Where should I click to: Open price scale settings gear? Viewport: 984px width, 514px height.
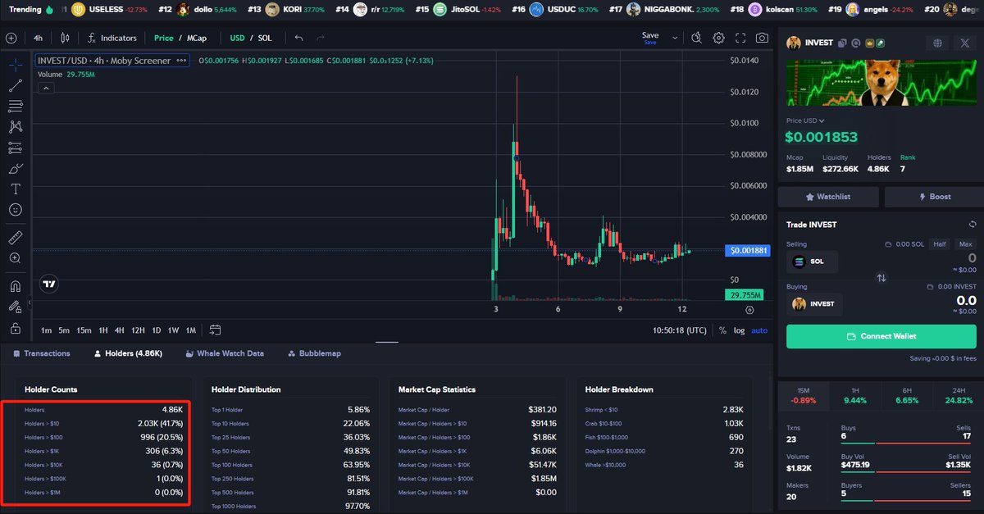pyautogui.click(x=749, y=311)
